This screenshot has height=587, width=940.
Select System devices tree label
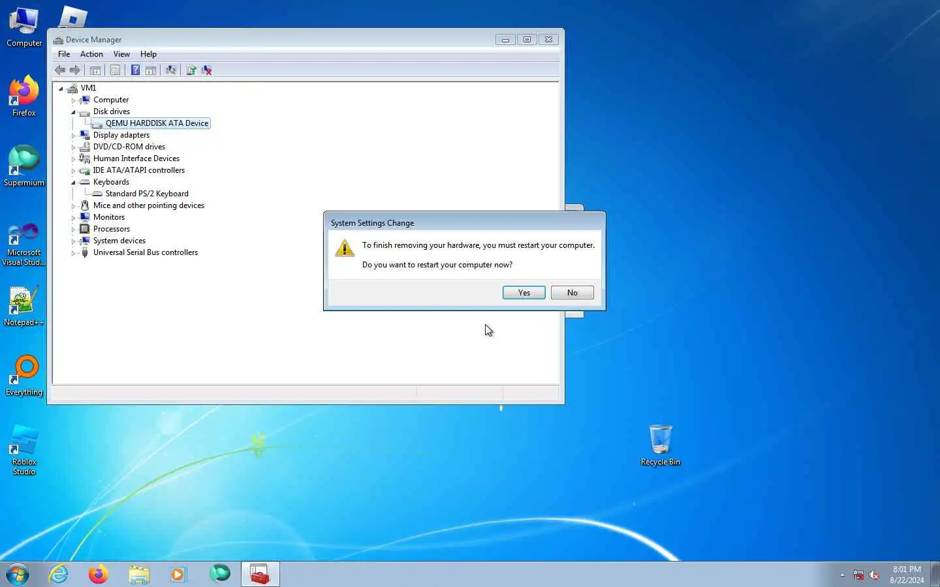pyautogui.click(x=119, y=241)
